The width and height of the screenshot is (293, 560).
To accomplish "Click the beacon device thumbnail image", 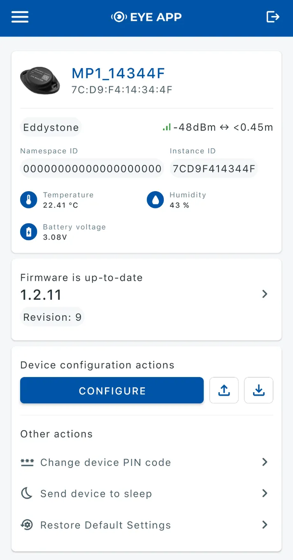I will [x=40, y=80].
